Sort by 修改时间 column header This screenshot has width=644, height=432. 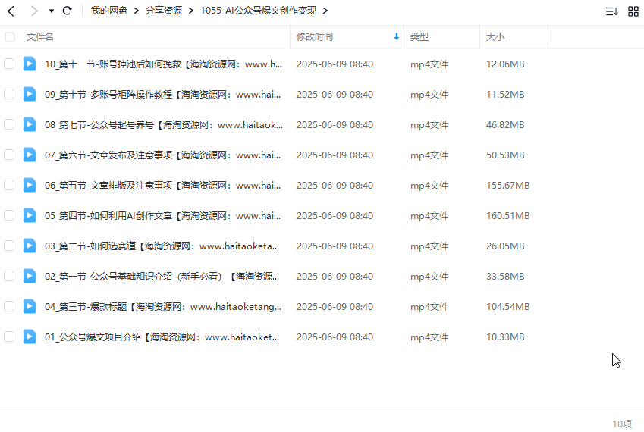(315, 37)
